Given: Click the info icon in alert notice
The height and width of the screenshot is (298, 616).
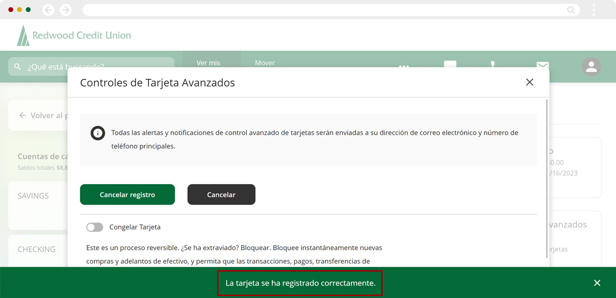Looking at the screenshot, I should click(x=98, y=133).
